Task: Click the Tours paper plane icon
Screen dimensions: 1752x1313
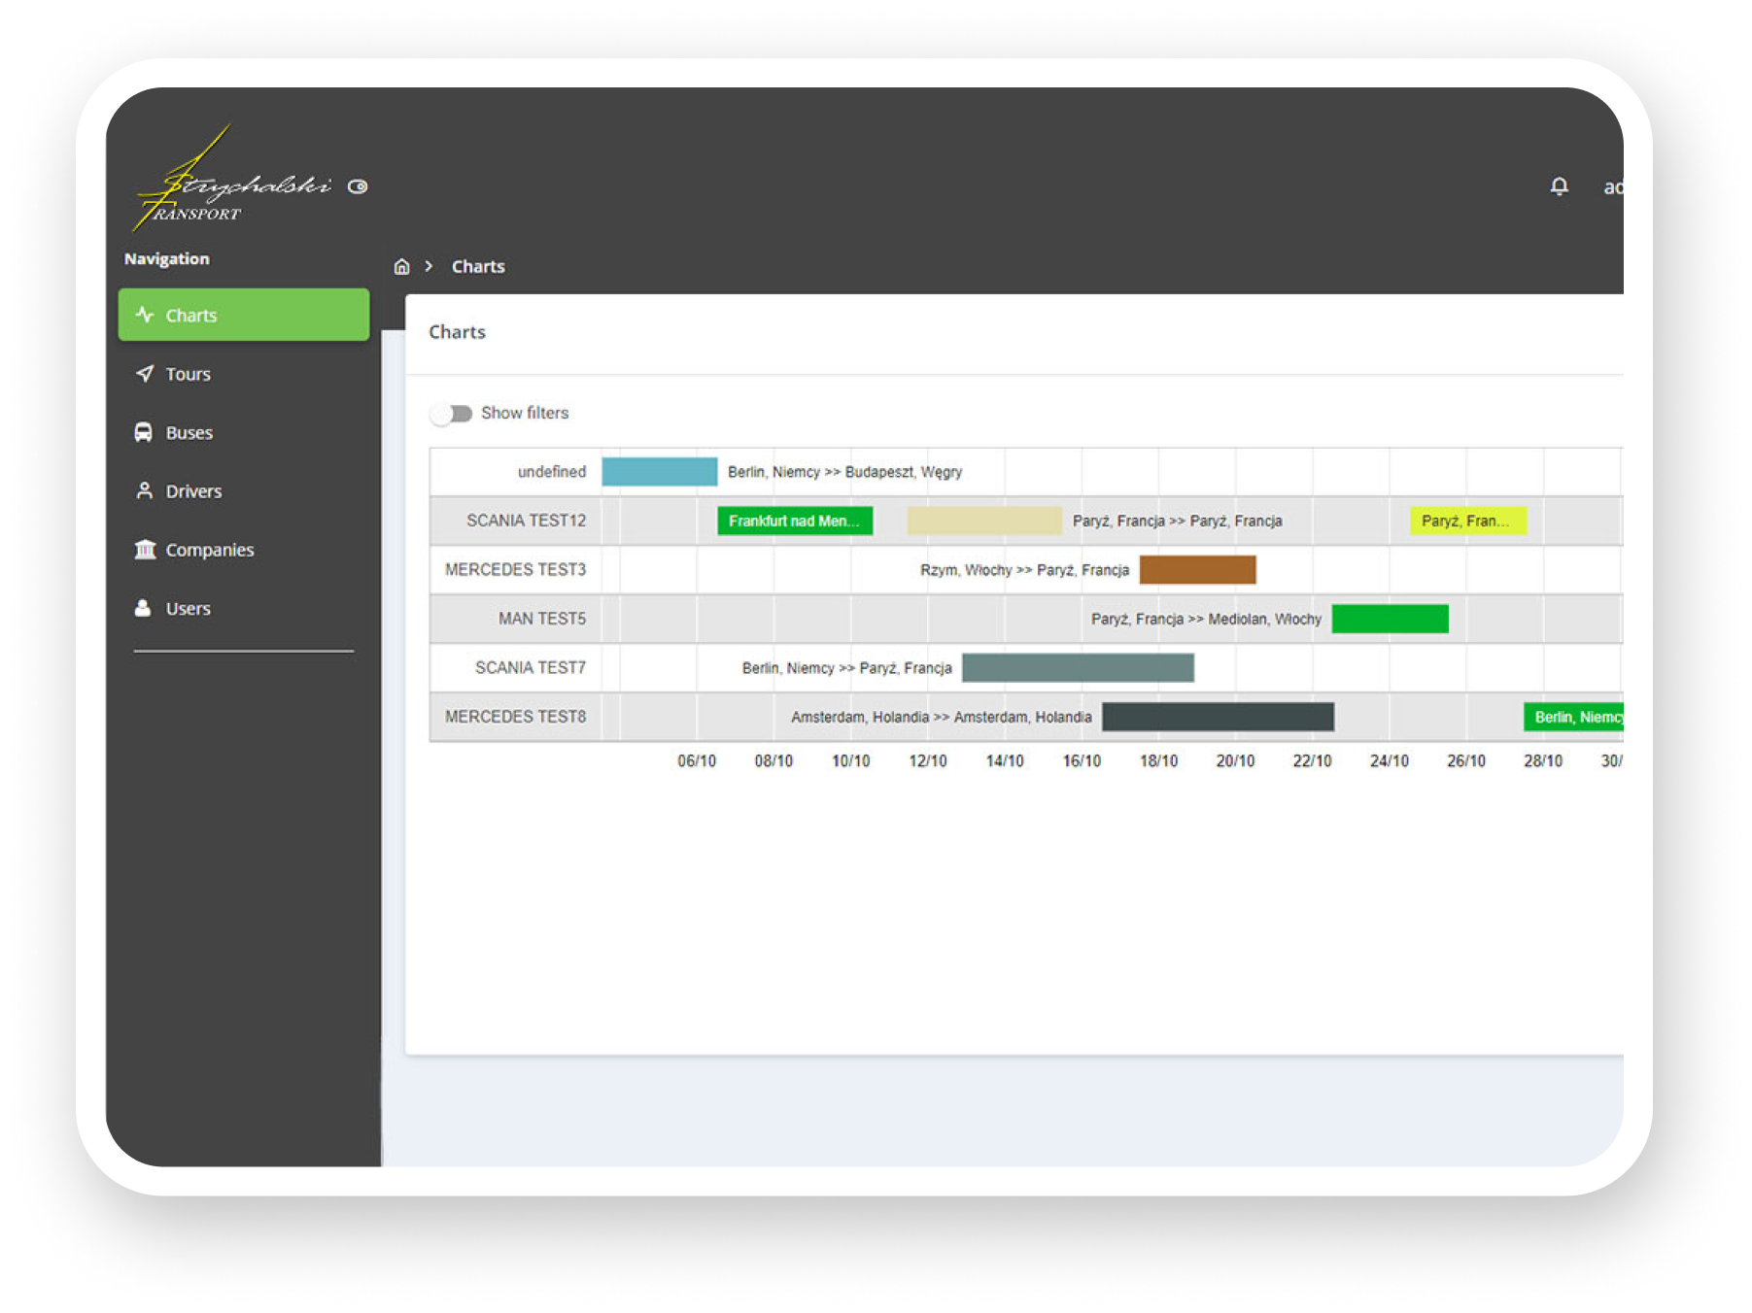Action: pos(145,374)
